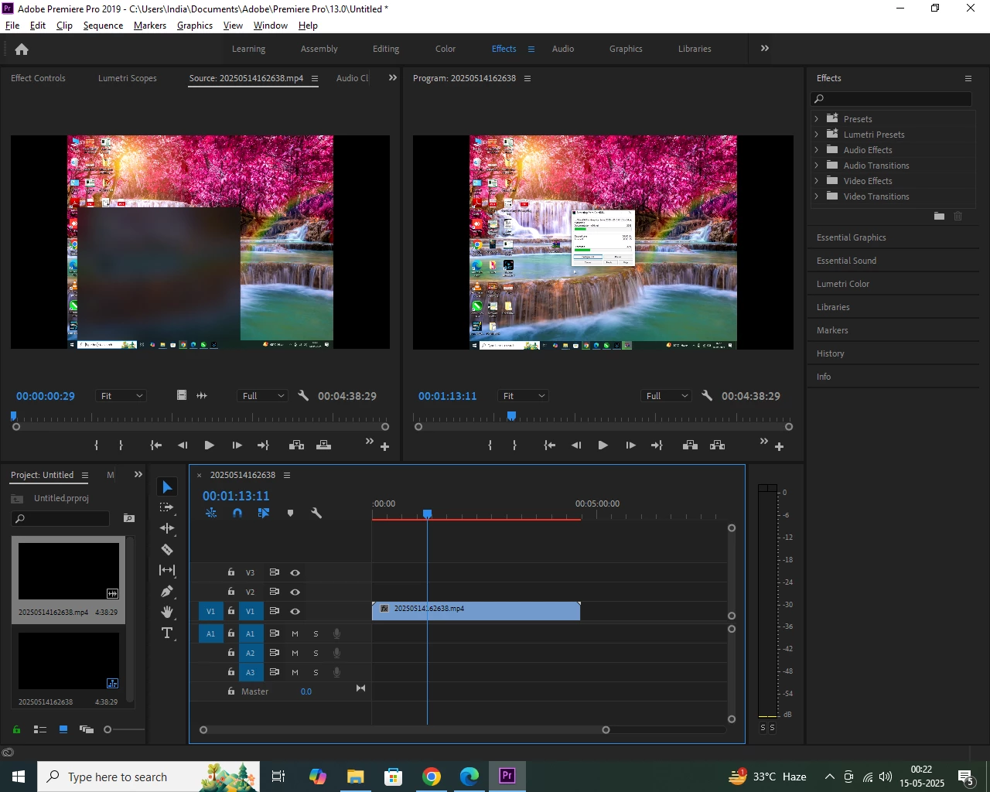Mute audio track A1
The image size is (990, 792).
coord(295,633)
